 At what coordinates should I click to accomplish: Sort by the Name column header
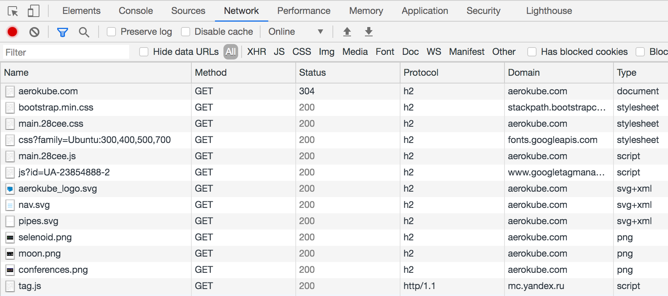[x=96, y=73]
